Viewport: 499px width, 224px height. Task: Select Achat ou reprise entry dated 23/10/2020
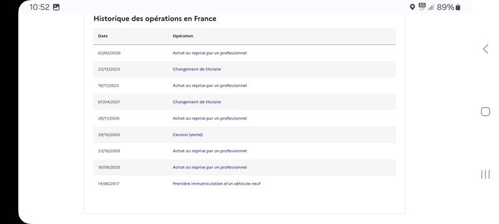click(245, 151)
